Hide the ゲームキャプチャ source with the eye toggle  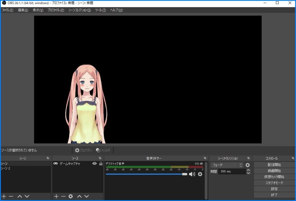pos(95,164)
